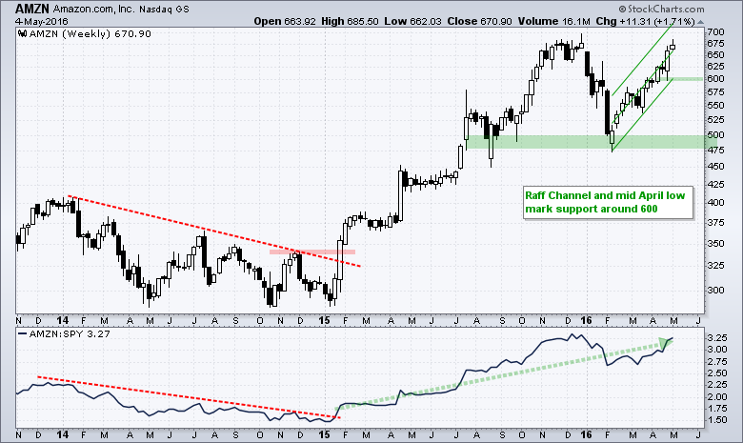Click the Chg +11.31 (+1.71%) value
The width and height of the screenshot is (743, 443).
[x=646, y=21]
